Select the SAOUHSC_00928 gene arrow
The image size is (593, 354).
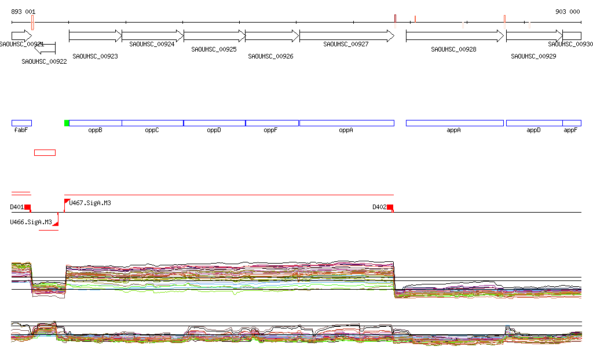pos(455,36)
